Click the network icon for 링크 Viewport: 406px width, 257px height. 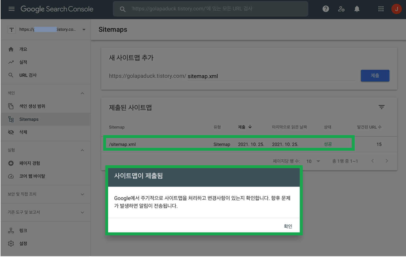[11, 231]
